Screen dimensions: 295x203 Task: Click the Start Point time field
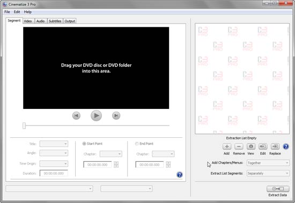(98, 165)
